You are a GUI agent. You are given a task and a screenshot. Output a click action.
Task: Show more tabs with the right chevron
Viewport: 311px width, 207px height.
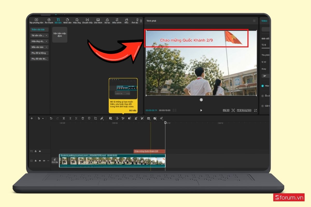[x=141, y=21]
